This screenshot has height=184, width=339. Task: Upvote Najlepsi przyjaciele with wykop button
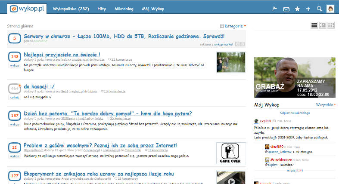pyautogui.click(x=15, y=65)
